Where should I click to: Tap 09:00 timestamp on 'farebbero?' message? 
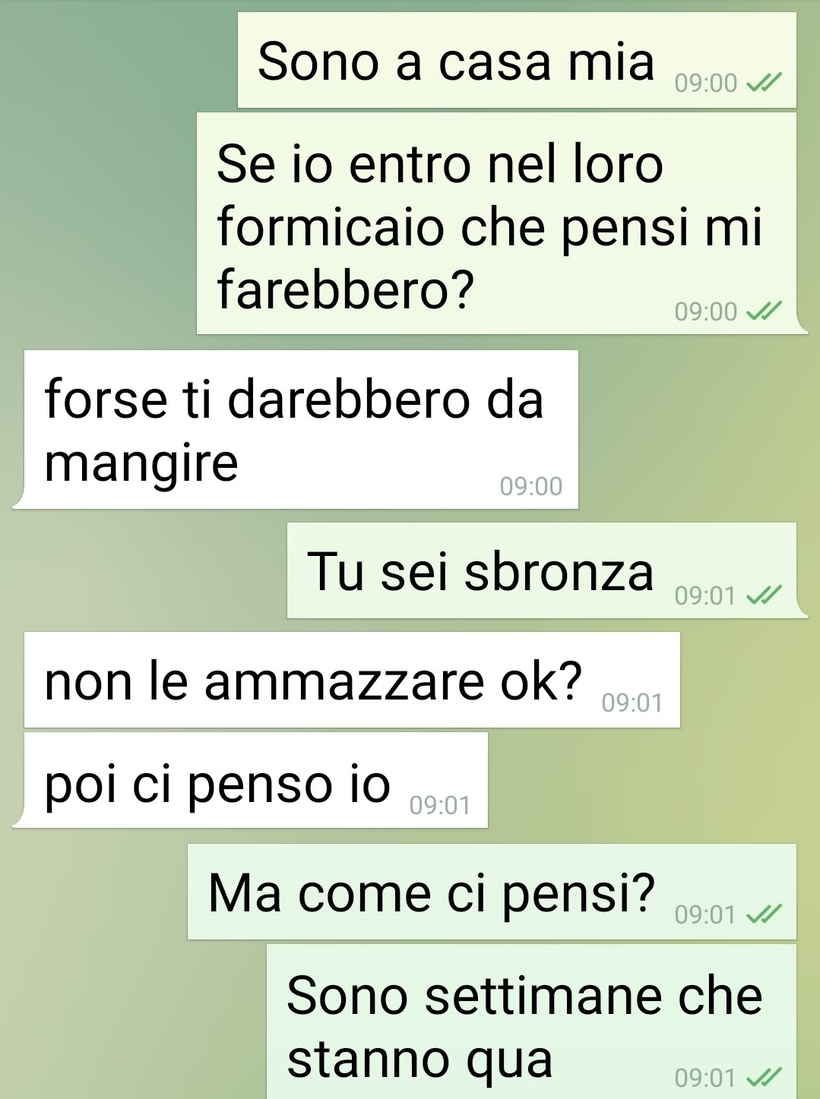tap(706, 311)
